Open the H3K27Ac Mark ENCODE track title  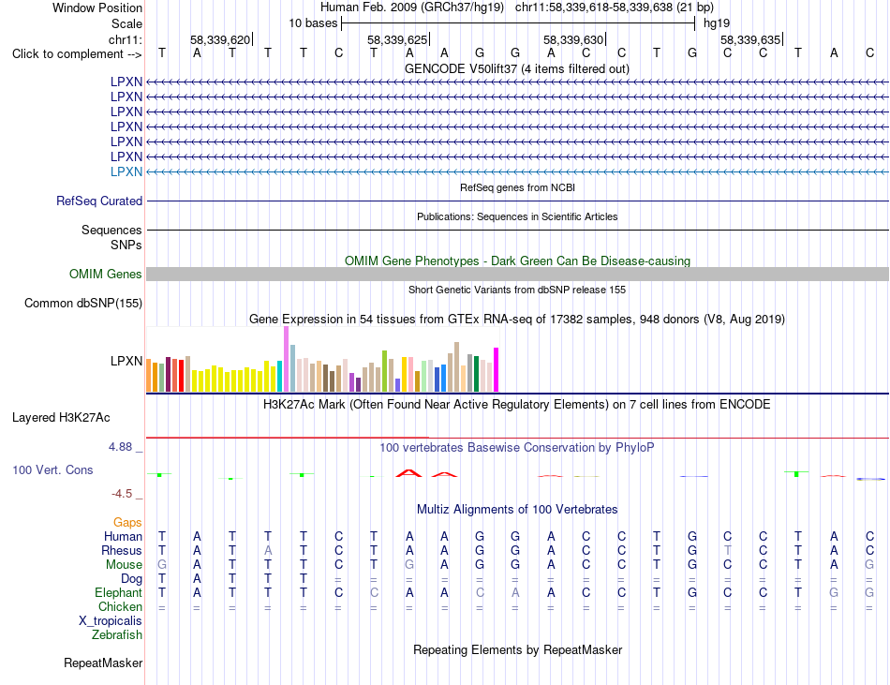pos(516,404)
